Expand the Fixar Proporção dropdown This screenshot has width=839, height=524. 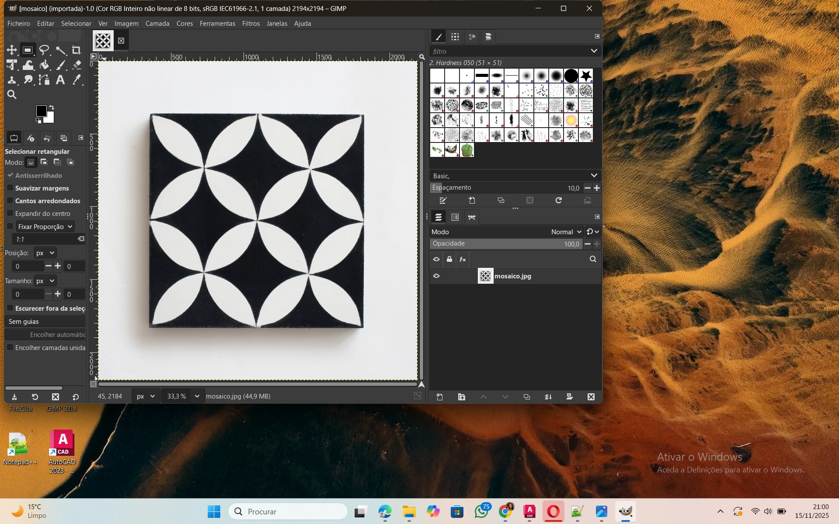pyautogui.click(x=45, y=226)
